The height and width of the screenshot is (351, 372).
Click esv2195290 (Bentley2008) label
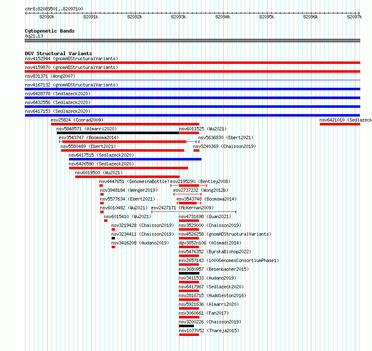coord(201,181)
